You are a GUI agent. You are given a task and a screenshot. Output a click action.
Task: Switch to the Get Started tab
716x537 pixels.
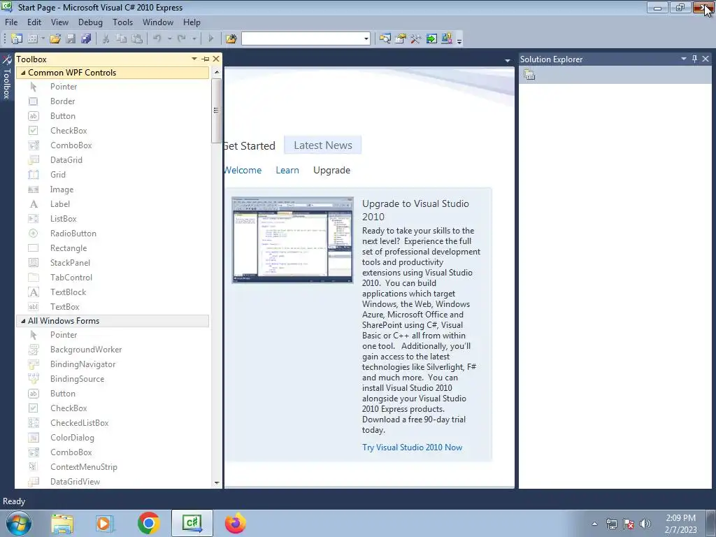coord(250,145)
